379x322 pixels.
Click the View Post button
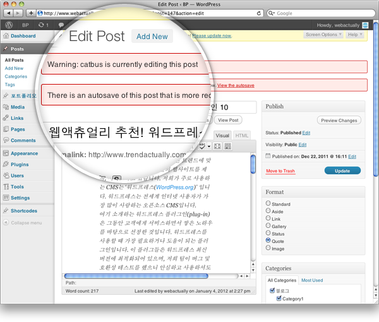tap(228, 120)
